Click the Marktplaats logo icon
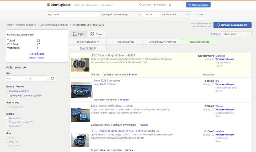 click(48, 5)
